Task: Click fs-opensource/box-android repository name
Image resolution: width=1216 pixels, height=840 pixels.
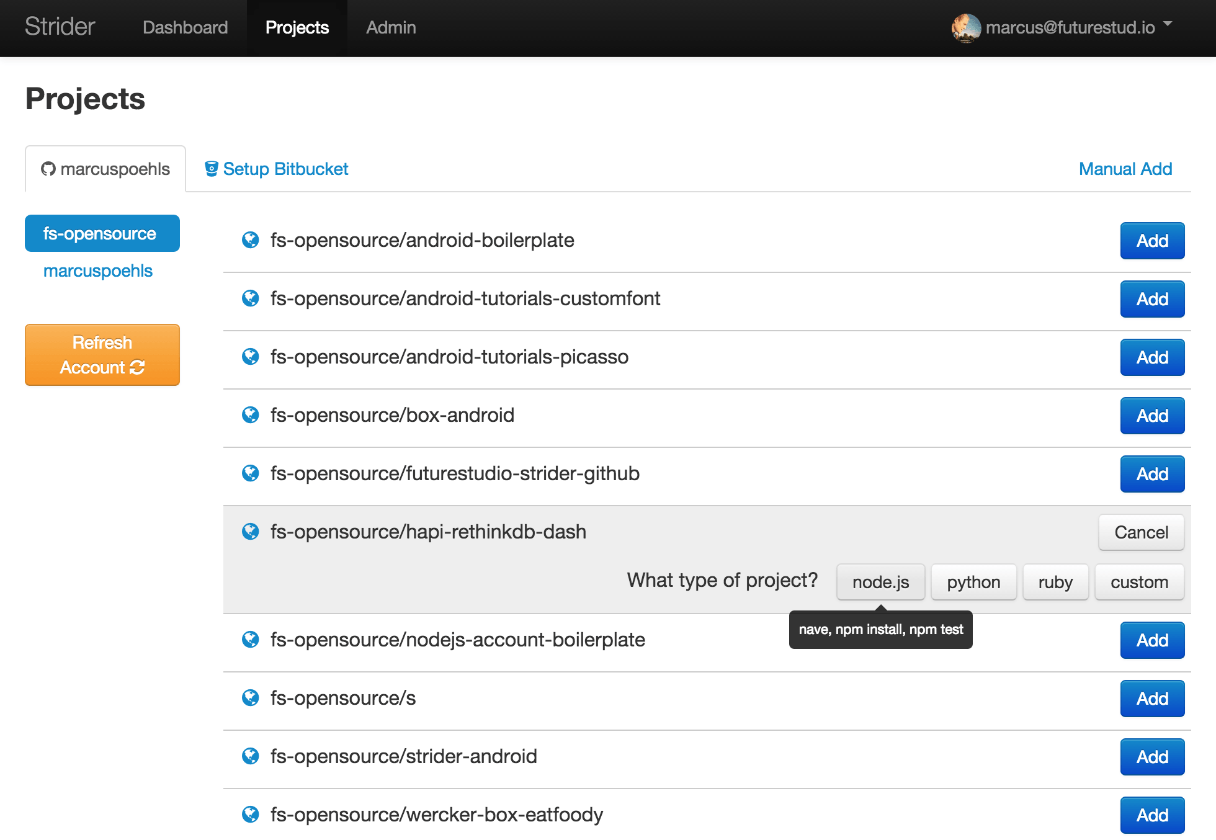Action: [392, 415]
